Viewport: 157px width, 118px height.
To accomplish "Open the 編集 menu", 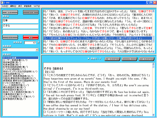I will point(13,6).
